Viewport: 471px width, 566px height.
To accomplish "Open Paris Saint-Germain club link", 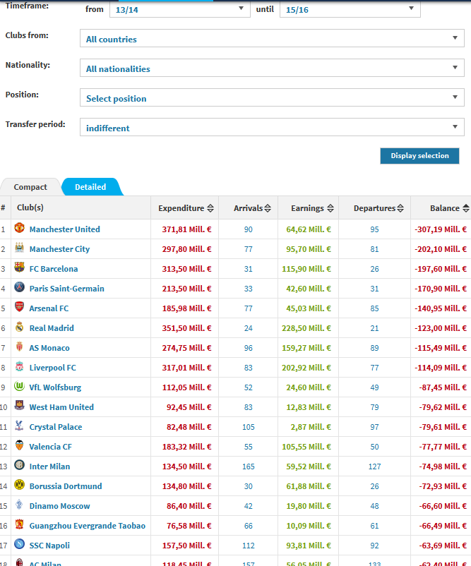I will (67, 289).
